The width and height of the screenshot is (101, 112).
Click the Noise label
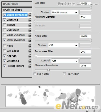[10, 46]
